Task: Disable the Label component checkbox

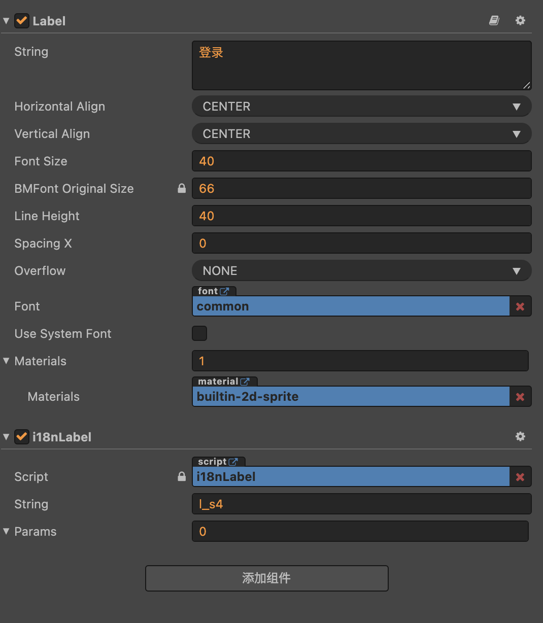Action: point(22,21)
